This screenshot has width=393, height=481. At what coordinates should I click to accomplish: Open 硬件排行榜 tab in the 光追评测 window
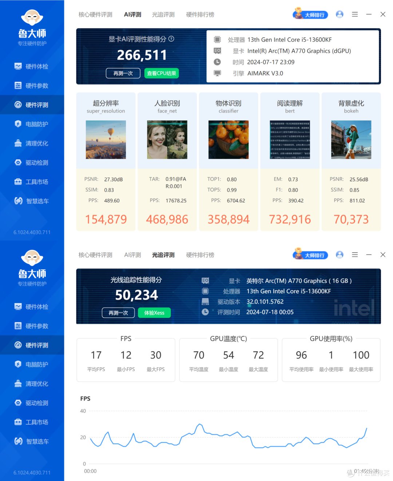200,255
